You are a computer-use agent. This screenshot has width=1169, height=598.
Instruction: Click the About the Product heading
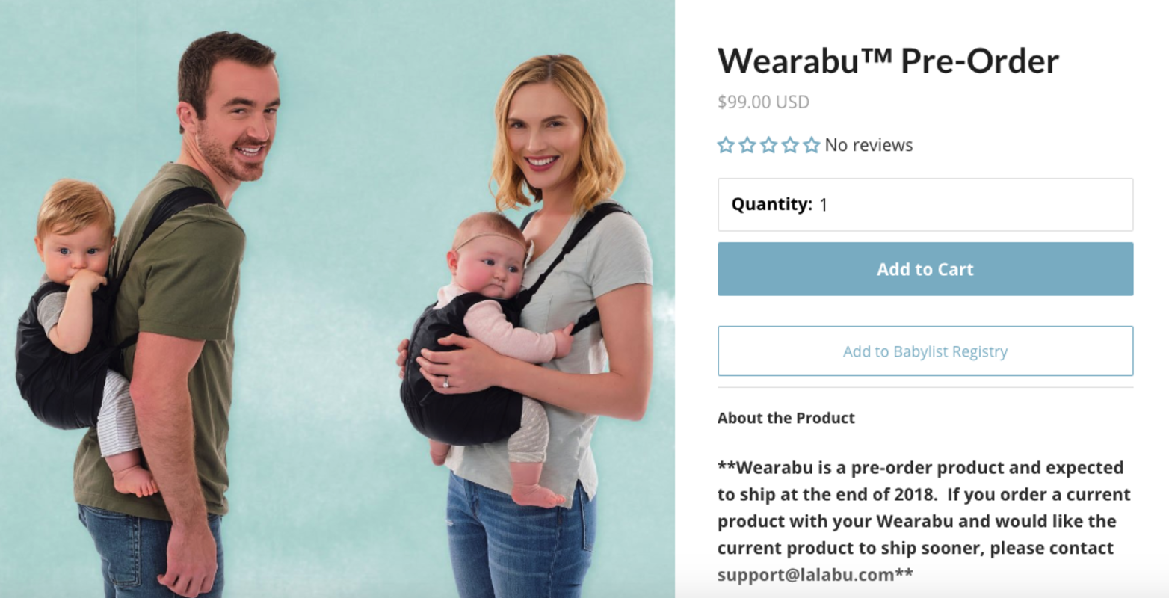[786, 418]
